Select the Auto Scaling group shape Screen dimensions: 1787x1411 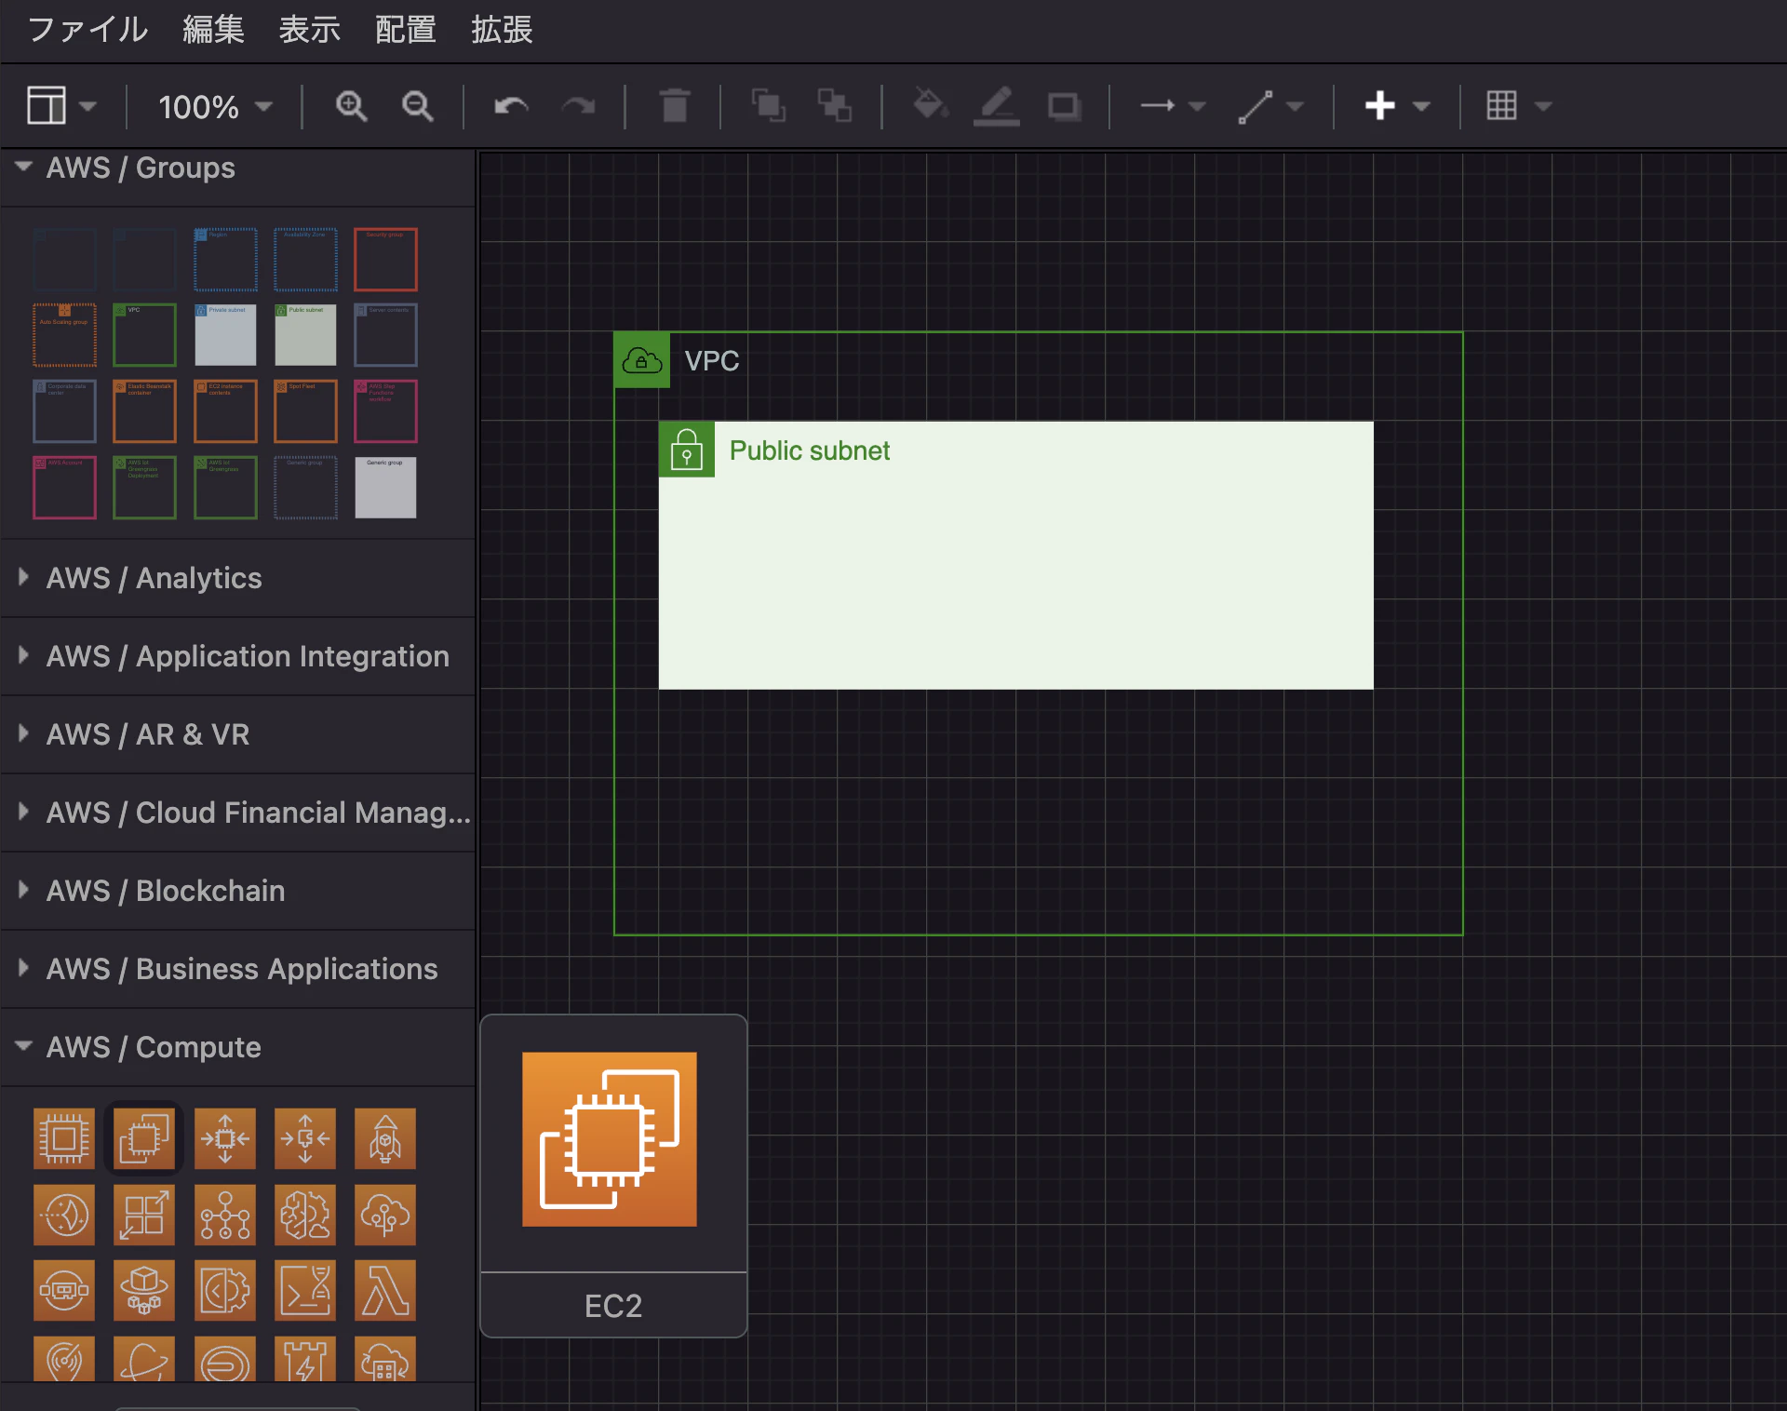[64, 334]
